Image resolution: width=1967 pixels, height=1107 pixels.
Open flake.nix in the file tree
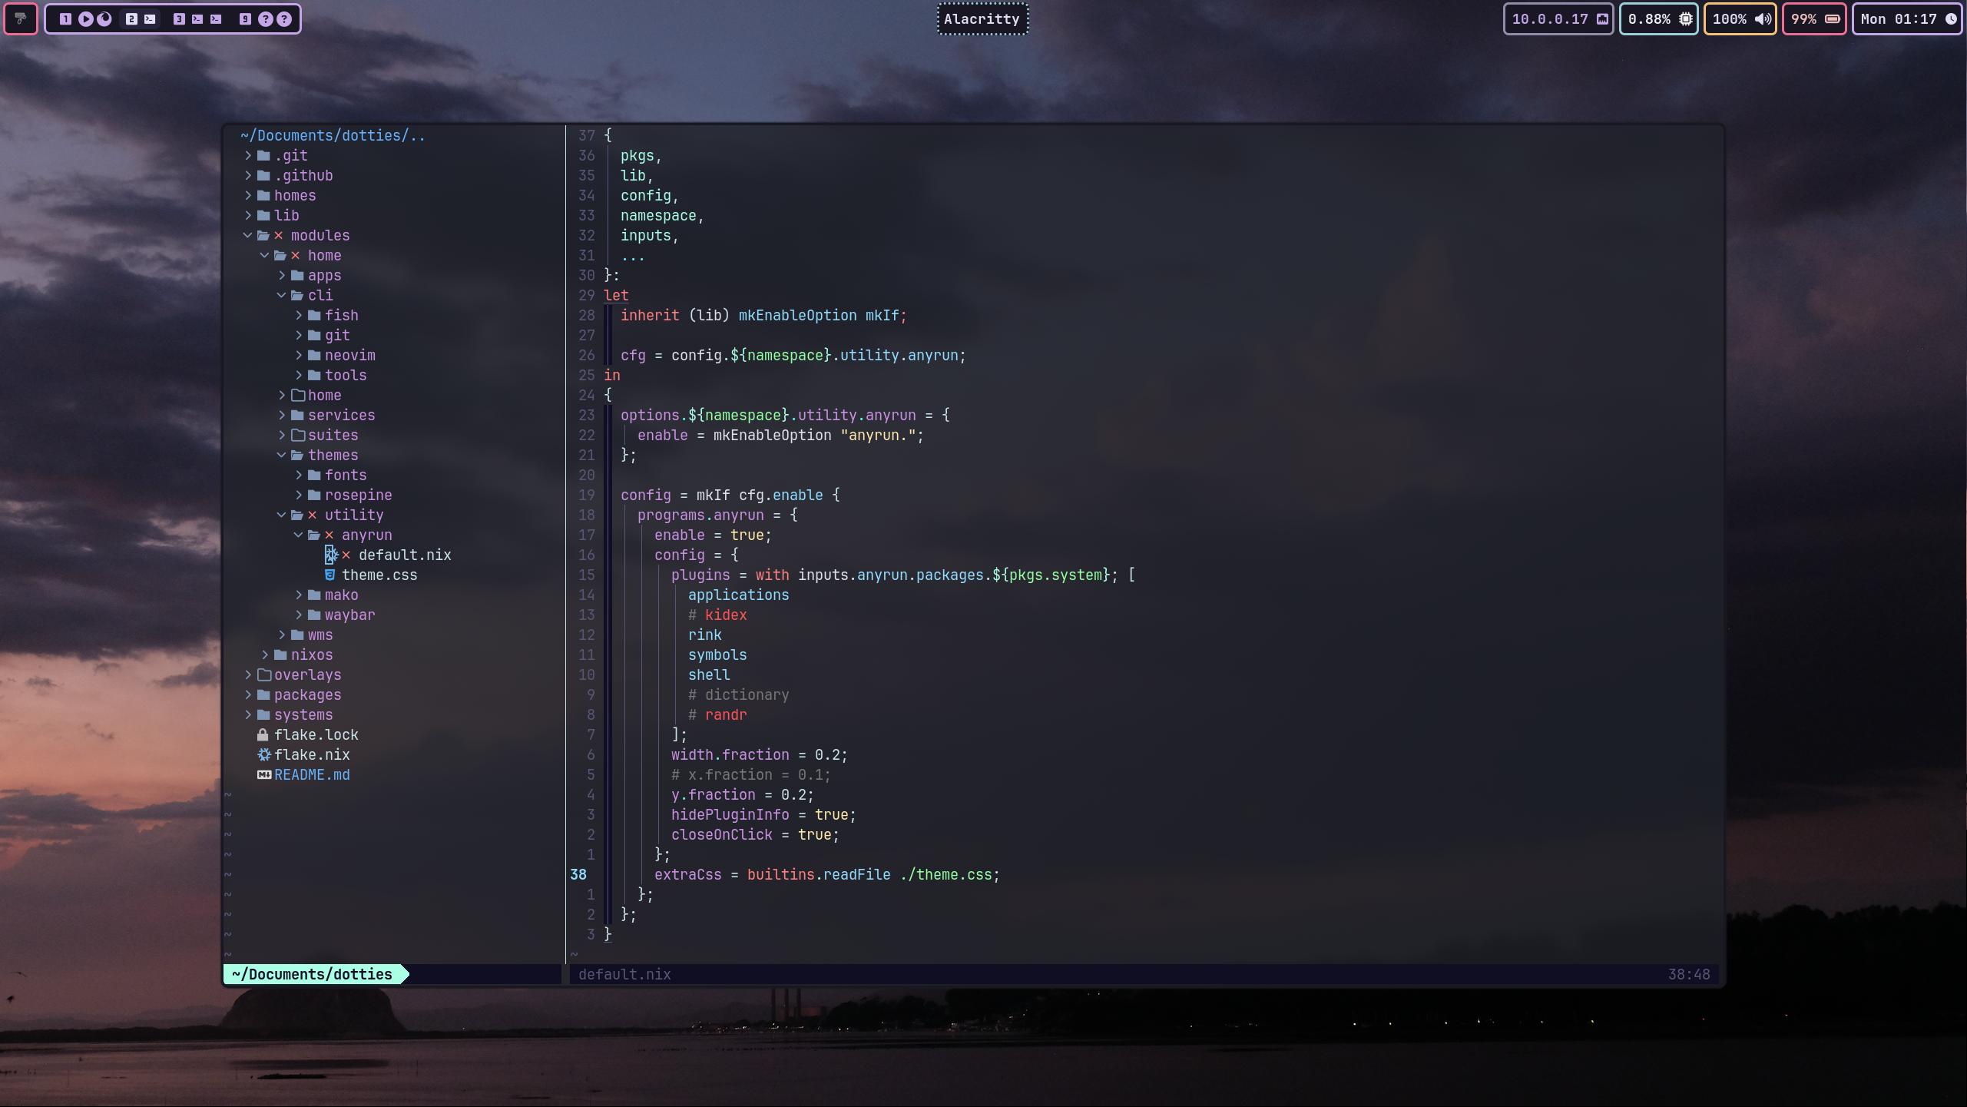(x=312, y=754)
